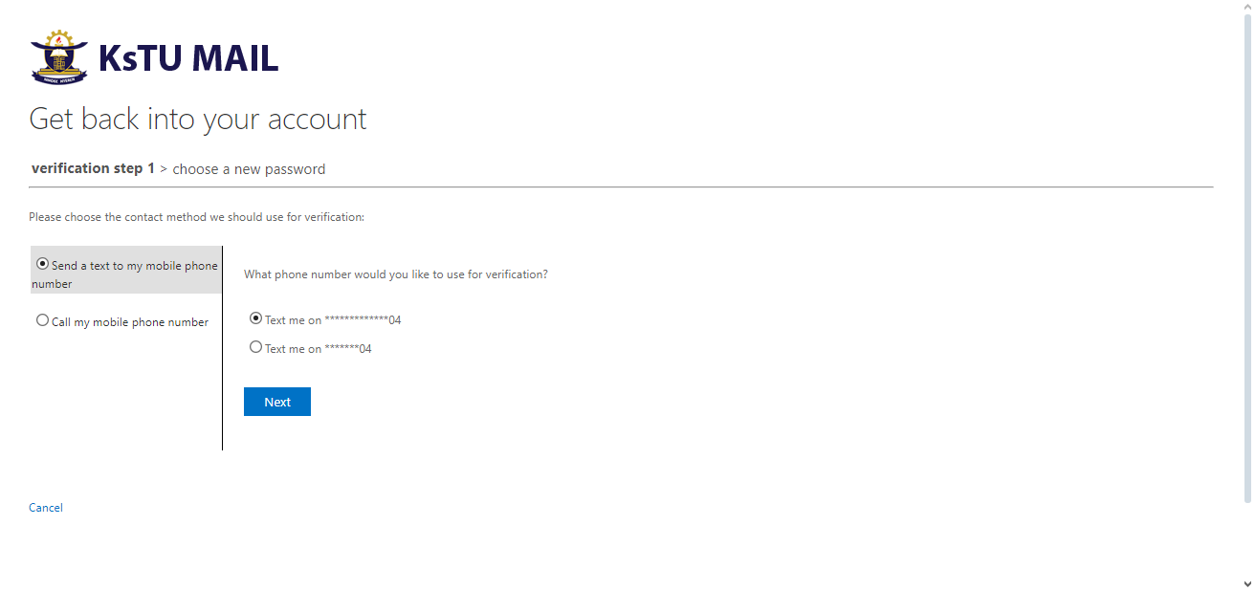Click the What phone number question text
1255x591 pixels.
(395, 274)
